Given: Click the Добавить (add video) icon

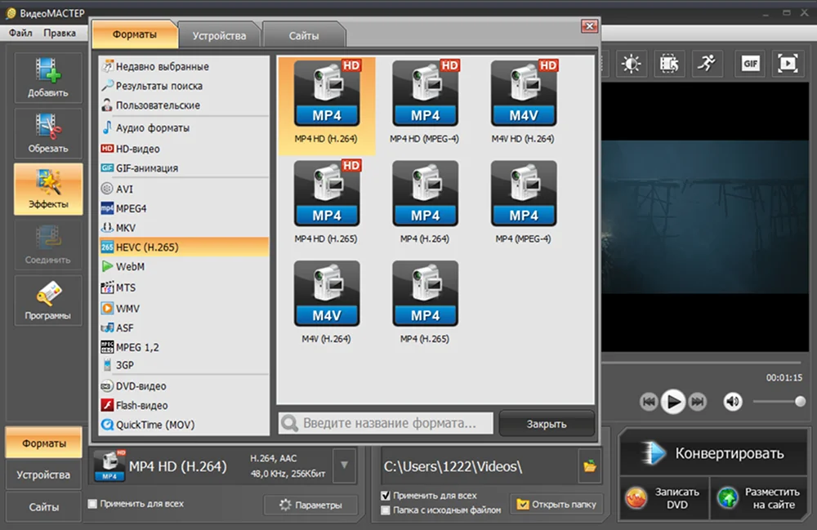Looking at the screenshot, I should 48,76.
